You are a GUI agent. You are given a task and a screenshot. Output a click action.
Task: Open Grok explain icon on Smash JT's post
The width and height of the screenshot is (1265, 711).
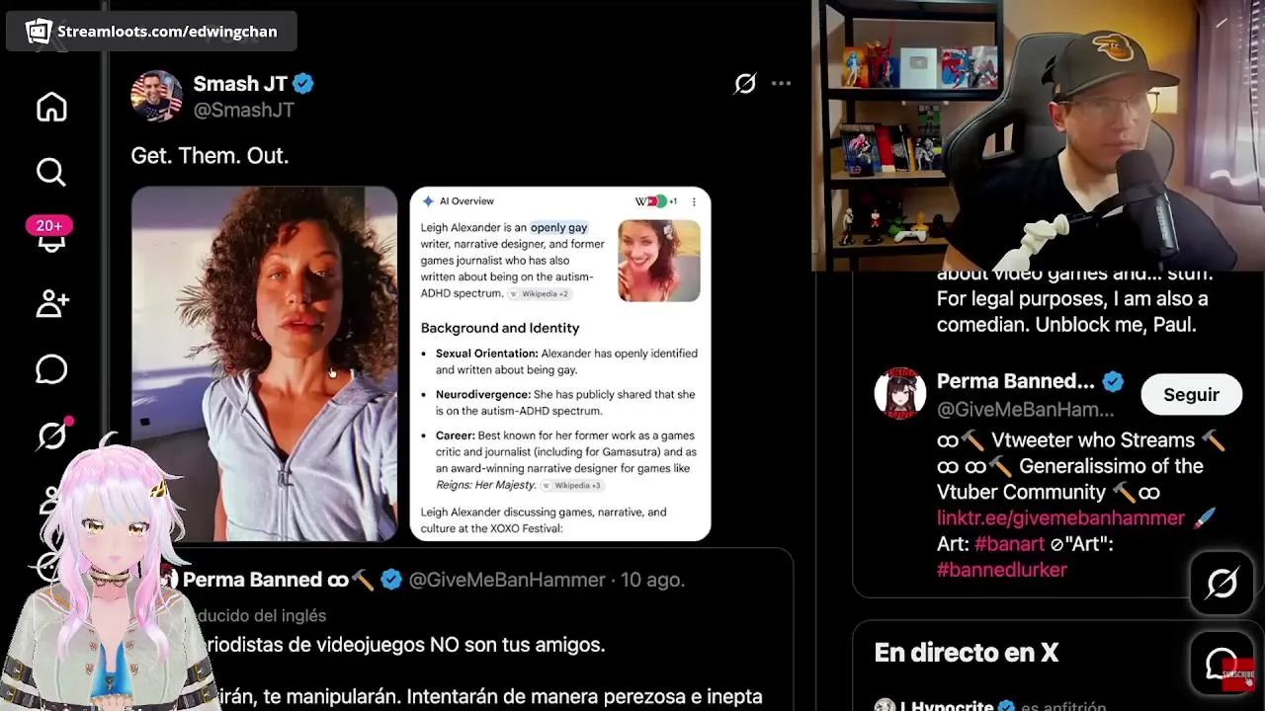tap(745, 84)
